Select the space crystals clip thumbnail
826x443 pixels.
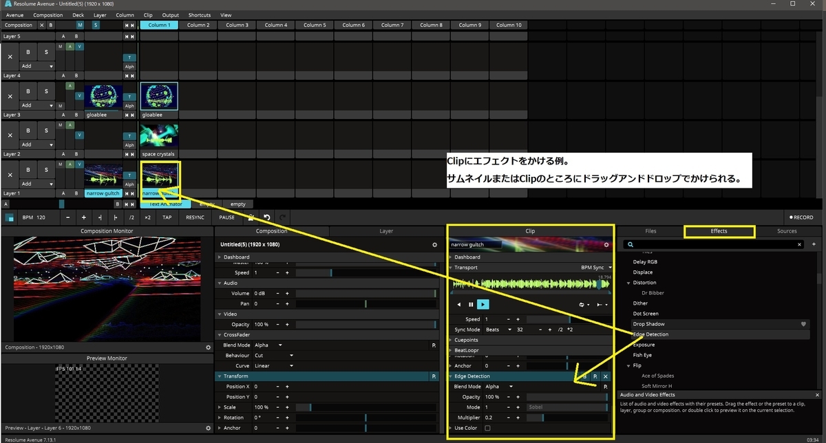[159, 136]
